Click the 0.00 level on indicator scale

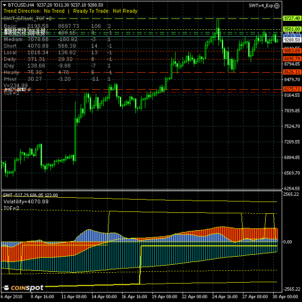(x=288, y=242)
